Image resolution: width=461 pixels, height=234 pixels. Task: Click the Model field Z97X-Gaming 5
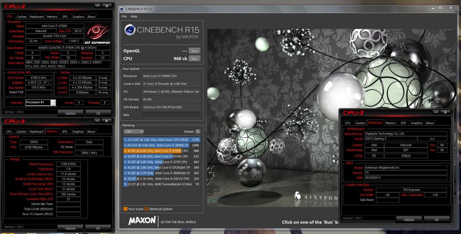[x=391, y=139]
